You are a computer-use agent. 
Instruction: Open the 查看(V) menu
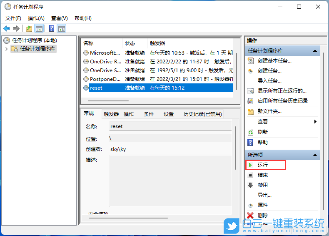60,18
